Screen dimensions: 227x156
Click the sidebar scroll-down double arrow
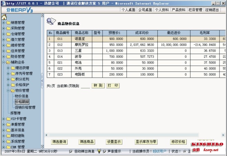(x=42, y=147)
